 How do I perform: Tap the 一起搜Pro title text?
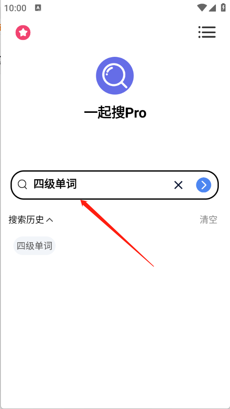point(115,113)
